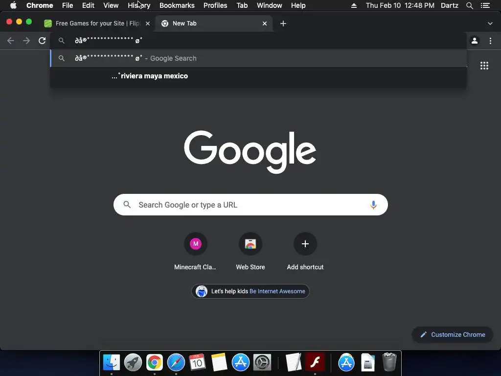
Task: Click the search icon in the address bar
Action: (61, 41)
